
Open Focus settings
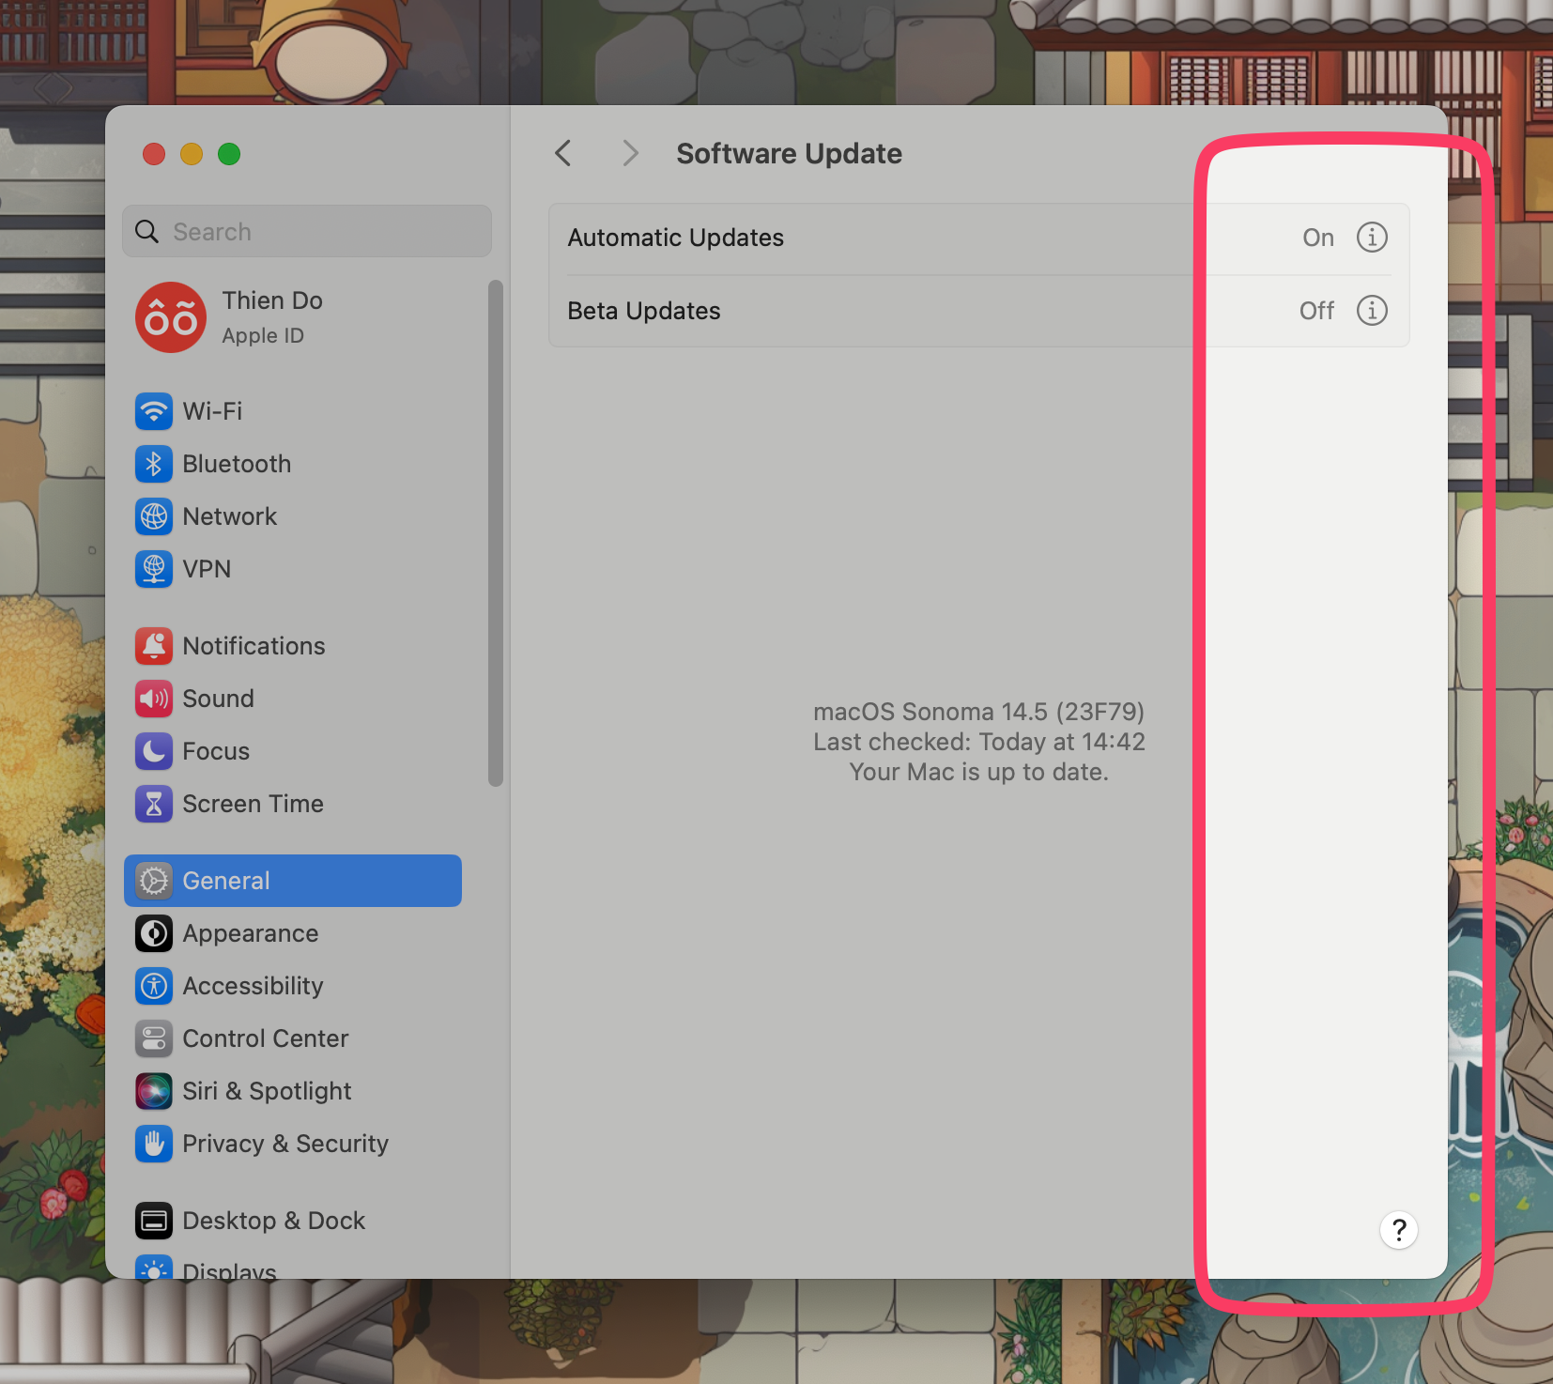(293, 751)
